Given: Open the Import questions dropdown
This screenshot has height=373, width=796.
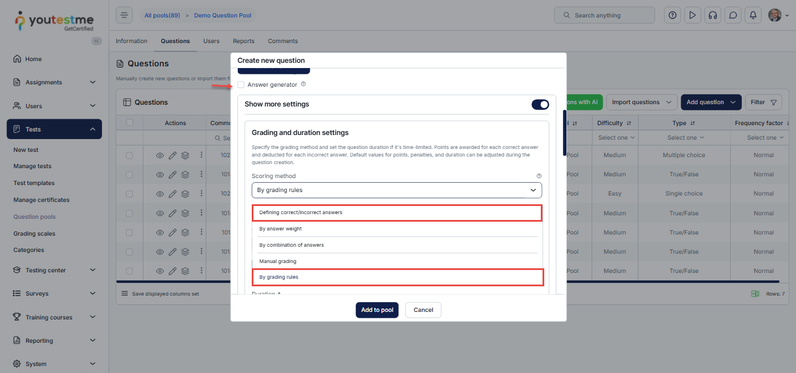Looking at the screenshot, I should (642, 102).
